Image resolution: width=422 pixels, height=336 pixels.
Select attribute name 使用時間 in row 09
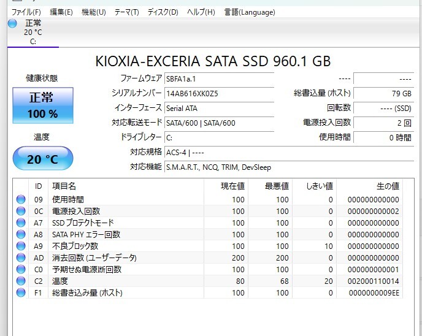point(68,200)
